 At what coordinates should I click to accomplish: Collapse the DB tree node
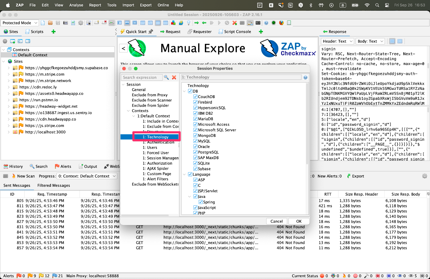coord(185,91)
